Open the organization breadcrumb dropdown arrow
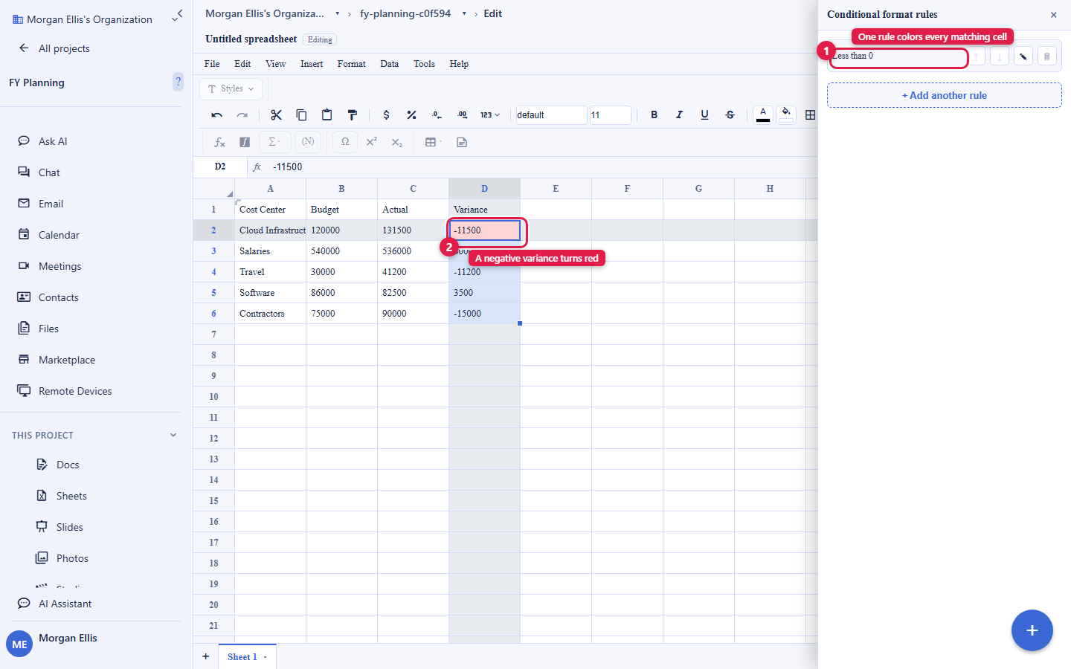Image resolution: width=1071 pixels, height=669 pixels. [x=338, y=13]
